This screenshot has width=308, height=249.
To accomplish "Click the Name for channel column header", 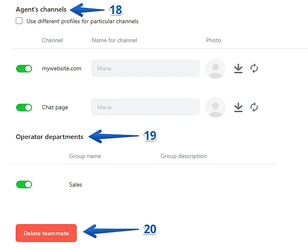I will (x=114, y=41).
